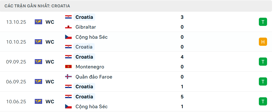Open Cộng hòa Séc in the 10.10.25 match
The image size is (275, 112).
point(91,37)
